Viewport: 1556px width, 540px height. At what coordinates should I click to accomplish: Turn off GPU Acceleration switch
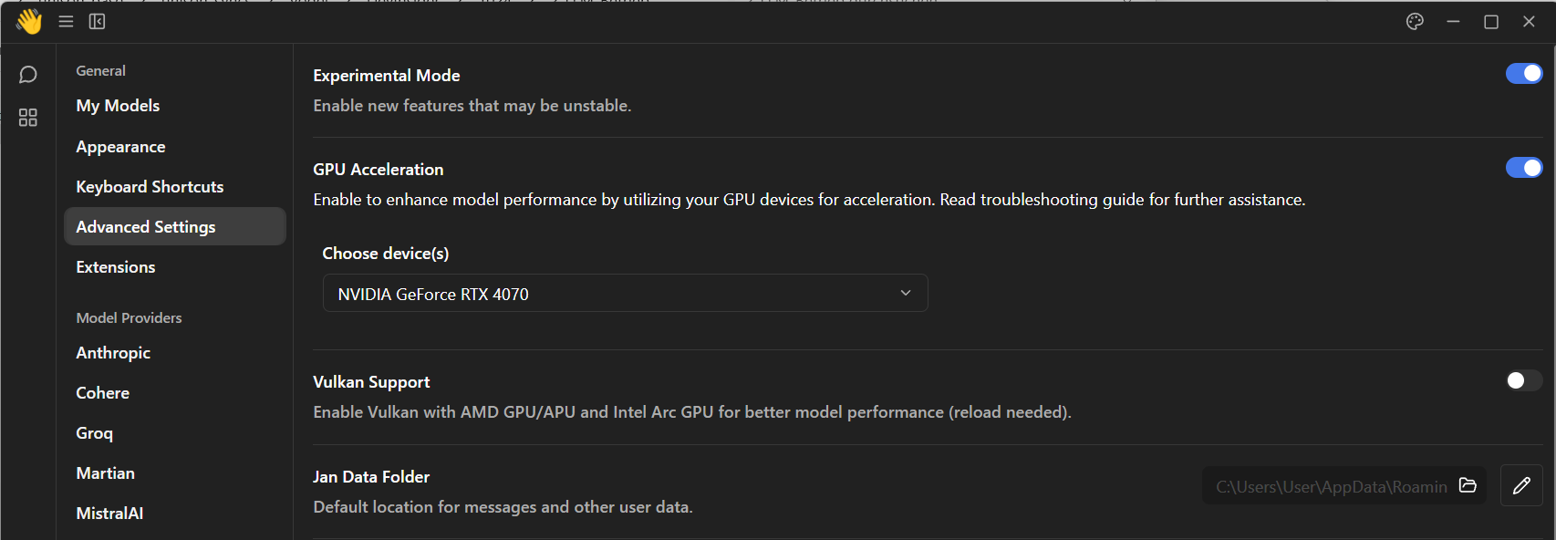(1524, 168)
